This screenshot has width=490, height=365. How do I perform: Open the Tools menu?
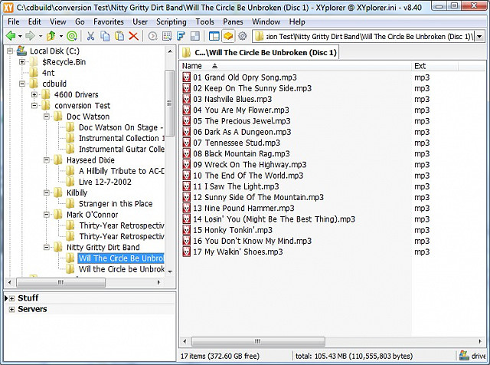(x=204, y=21)
